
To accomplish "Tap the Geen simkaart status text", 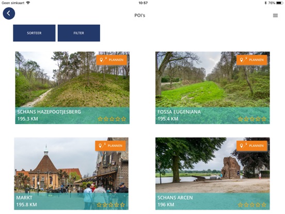I will [x=13, y=3].
